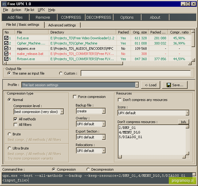Screen dimensions: 198x186
Task: Uncheck the checkbox for fvd.exe row
Action: (x=6, y=38)
